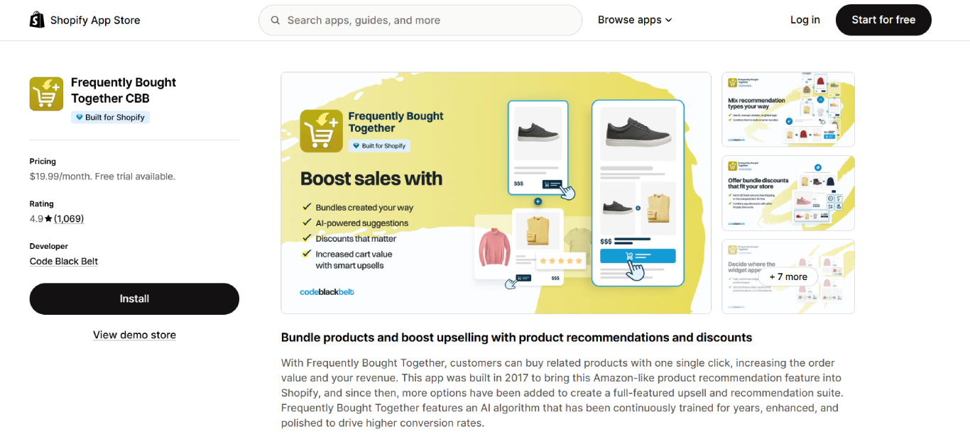Open the Code Black Belt developer page

(x=63, y=261)
